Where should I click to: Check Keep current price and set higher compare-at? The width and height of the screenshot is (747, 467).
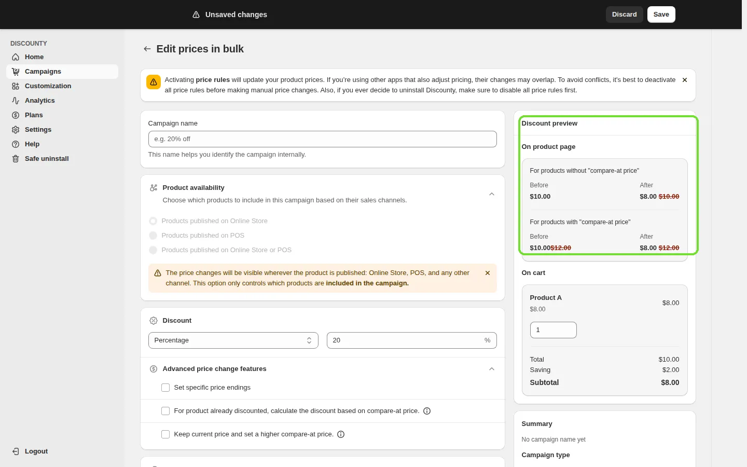(165, 434)
